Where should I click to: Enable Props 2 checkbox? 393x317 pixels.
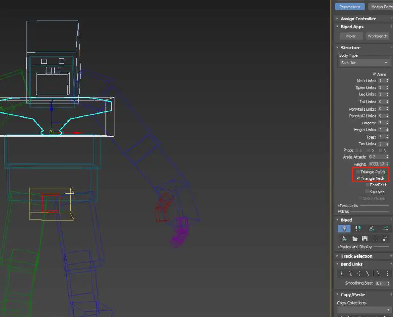[x=368, y=150]
